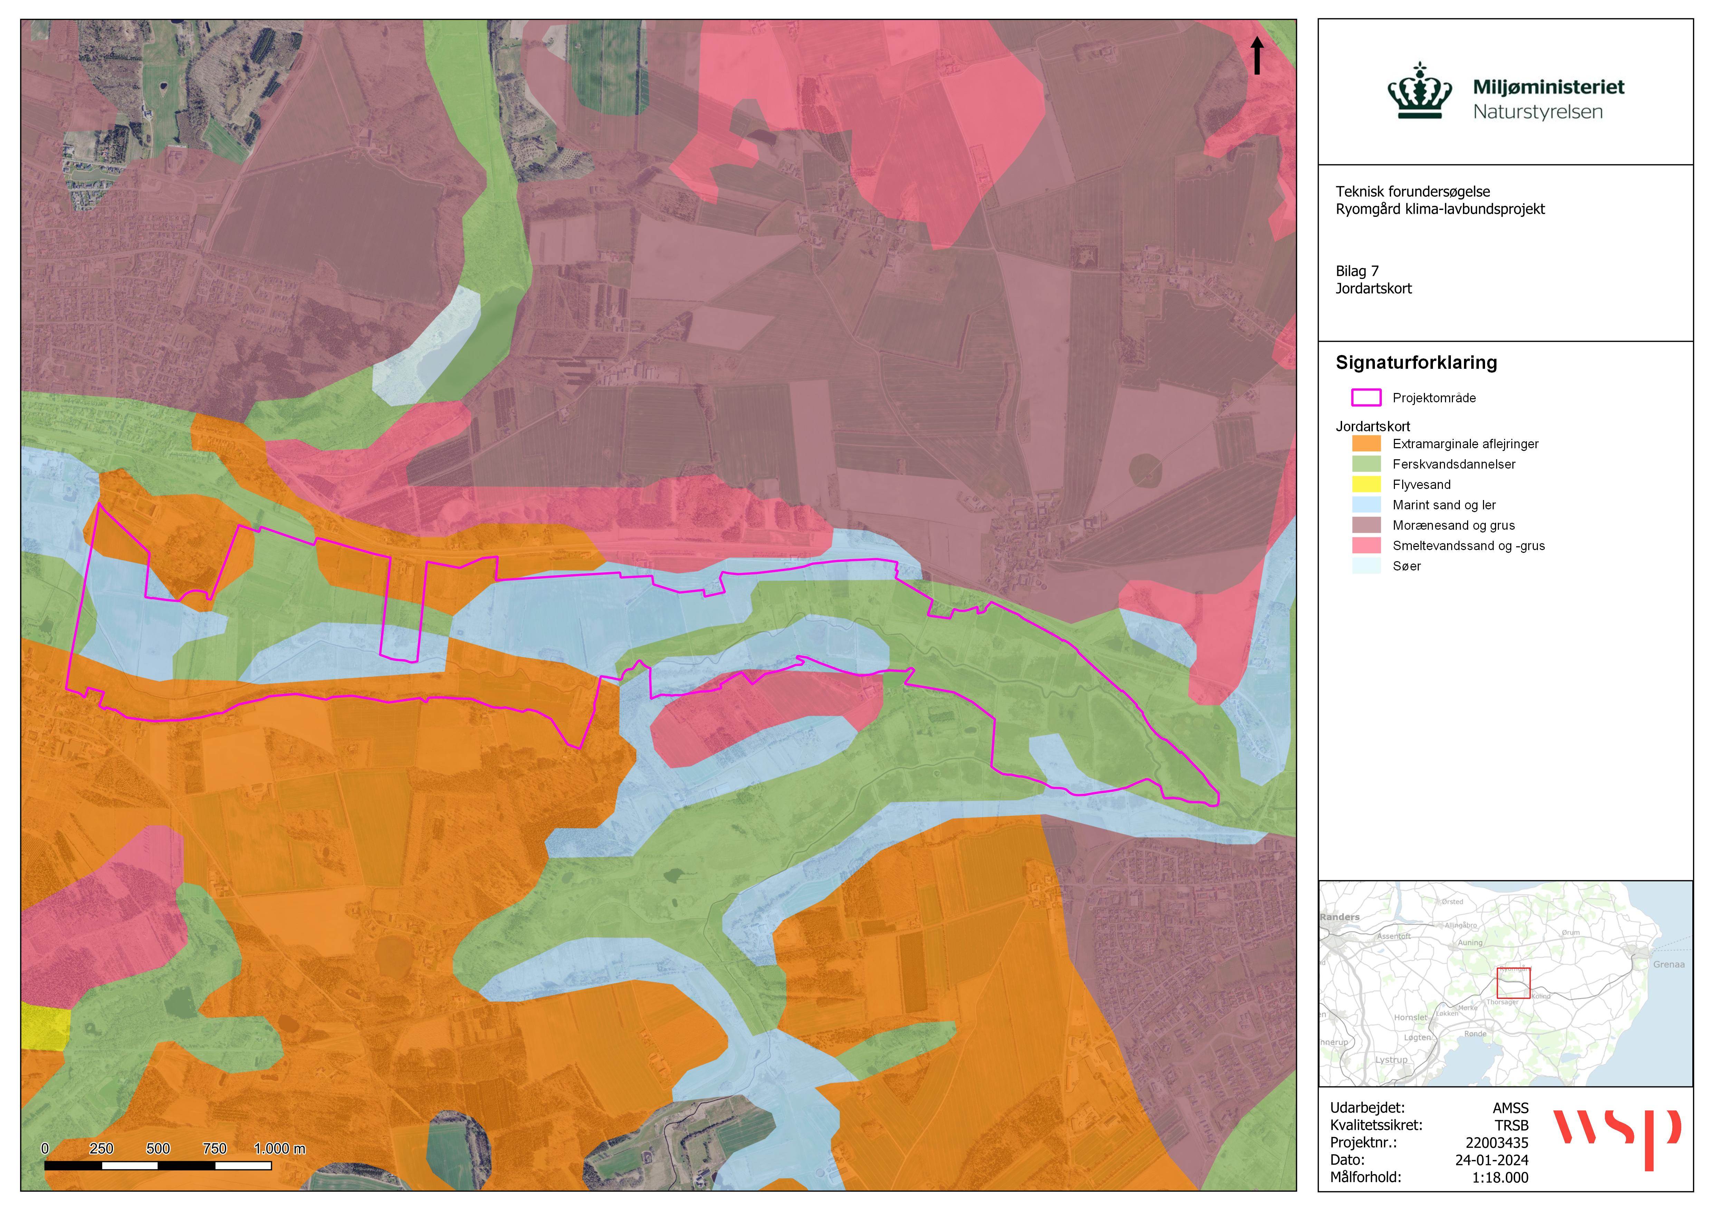The image size is (1713, 1211).
Task: Click the Signaturforklaring heading
Action: click(x=1416, y=363)
